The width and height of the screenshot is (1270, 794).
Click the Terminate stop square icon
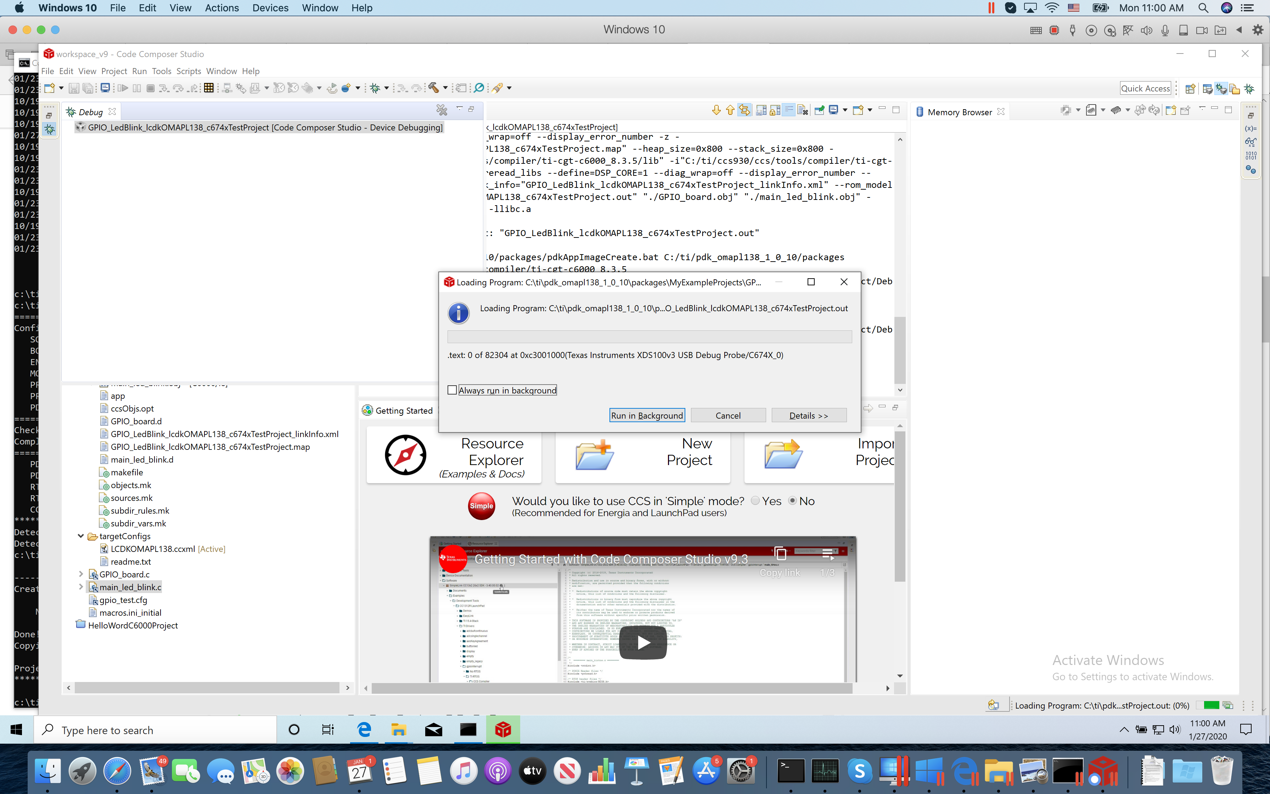151,88
